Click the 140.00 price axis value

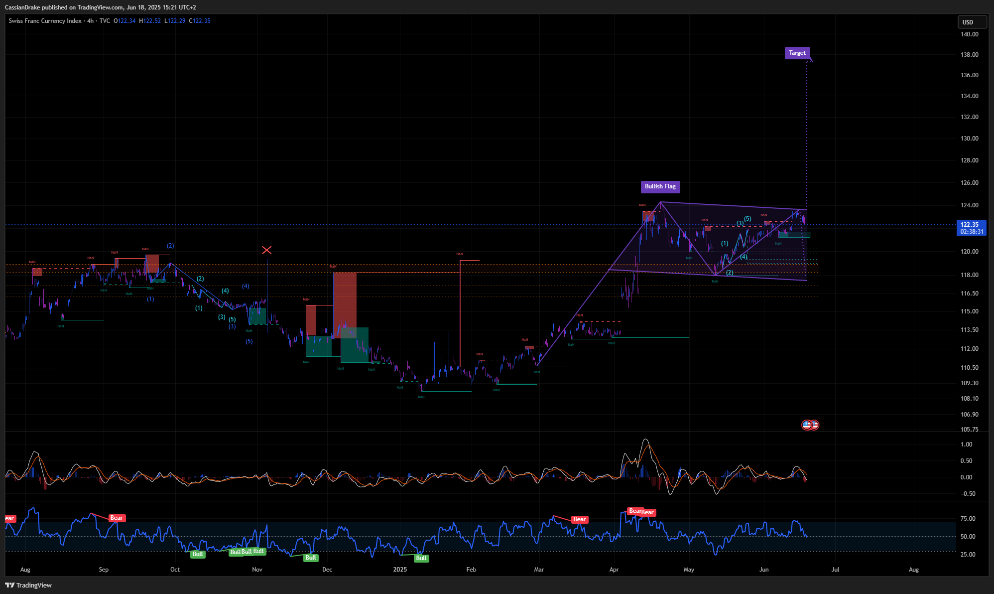click(x=969, y=34)
